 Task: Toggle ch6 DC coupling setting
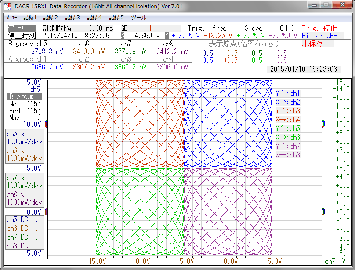[x=22, y=229]
